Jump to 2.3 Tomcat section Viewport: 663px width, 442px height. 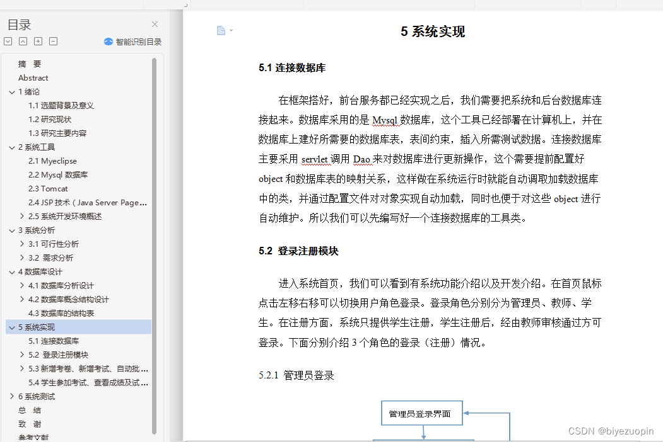(x=48, y=189)
